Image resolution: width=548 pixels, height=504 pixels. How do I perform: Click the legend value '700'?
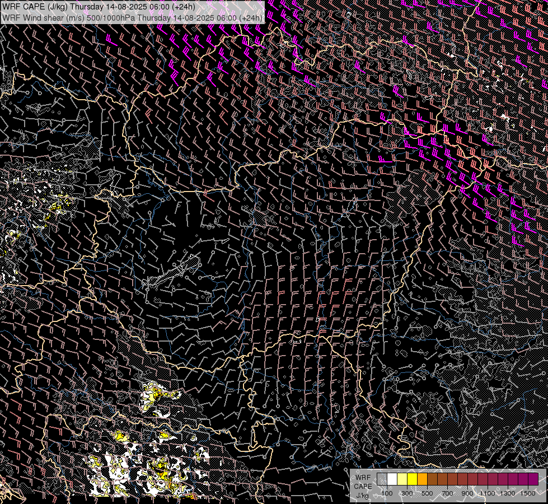pos(447,493)
